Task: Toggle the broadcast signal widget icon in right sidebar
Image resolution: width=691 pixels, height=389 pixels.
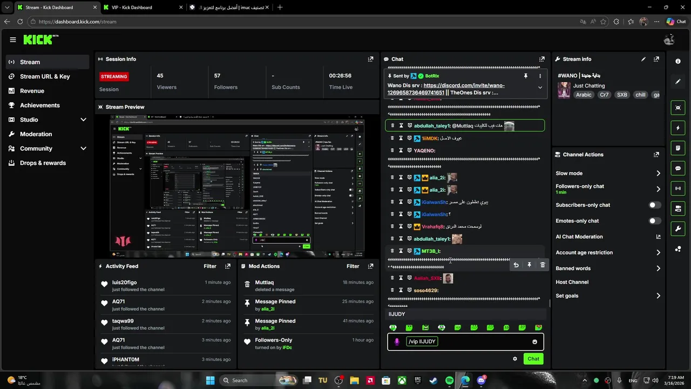Action: point(678,188)
